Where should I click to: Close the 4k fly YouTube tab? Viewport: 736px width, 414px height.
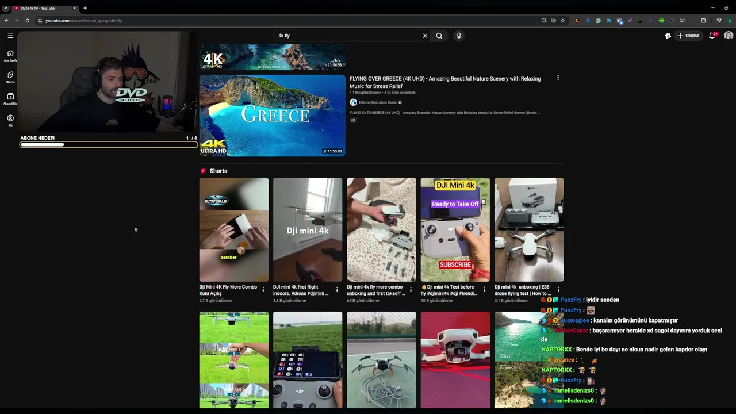click(74, 8)
